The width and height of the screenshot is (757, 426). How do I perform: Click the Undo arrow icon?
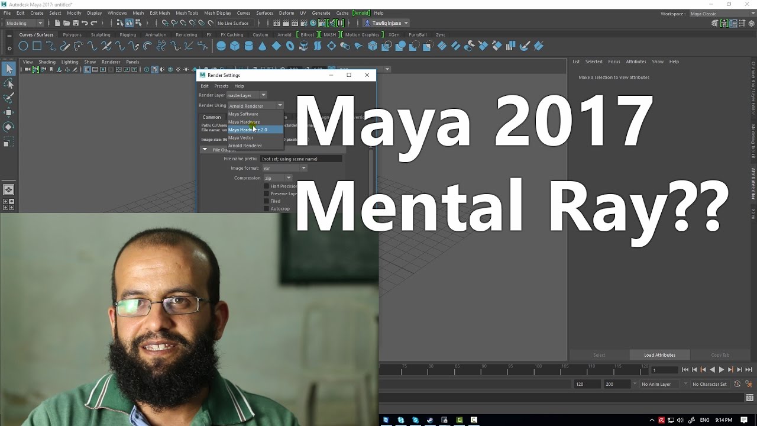(85, 23)
